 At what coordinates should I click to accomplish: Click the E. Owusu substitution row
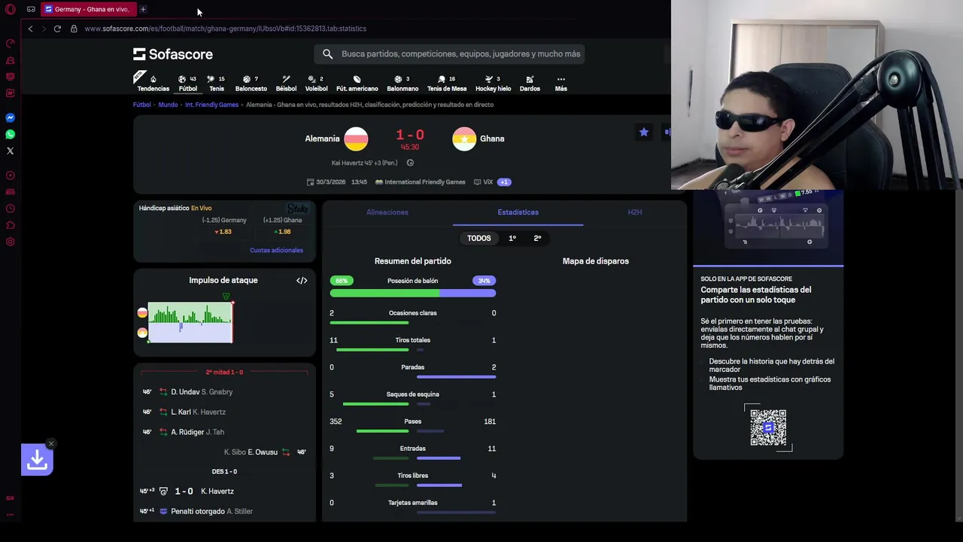224,452
